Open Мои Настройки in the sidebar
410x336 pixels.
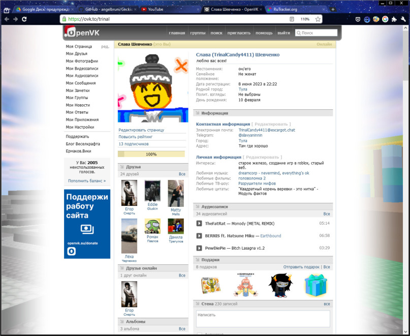(x=80, y=127)
